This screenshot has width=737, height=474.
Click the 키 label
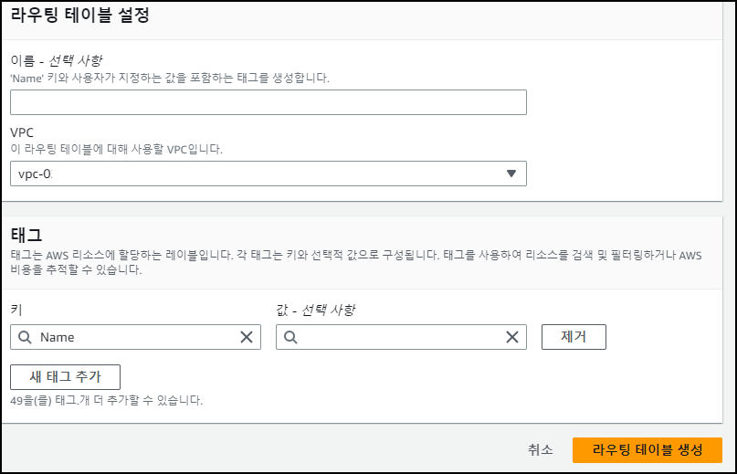(16, 310)
